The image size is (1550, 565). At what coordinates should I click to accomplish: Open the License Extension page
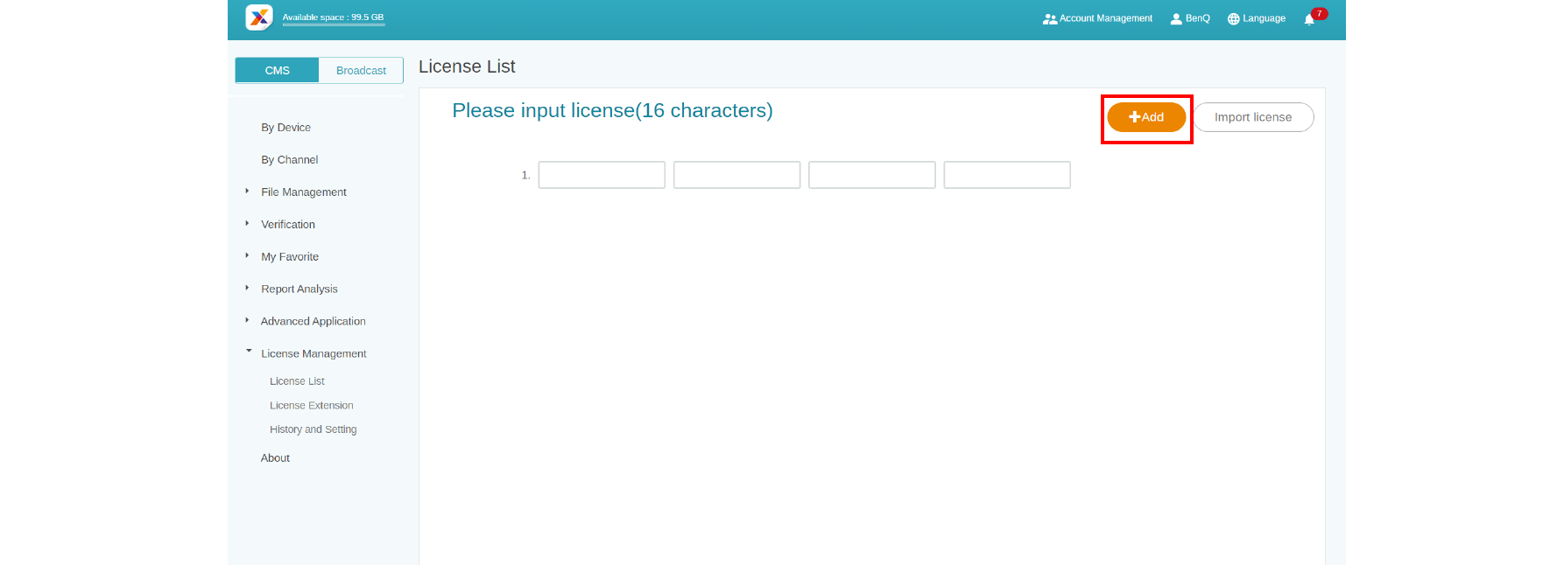click(311, 406)
